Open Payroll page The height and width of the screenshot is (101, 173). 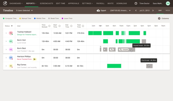click(x=100, y=4)
